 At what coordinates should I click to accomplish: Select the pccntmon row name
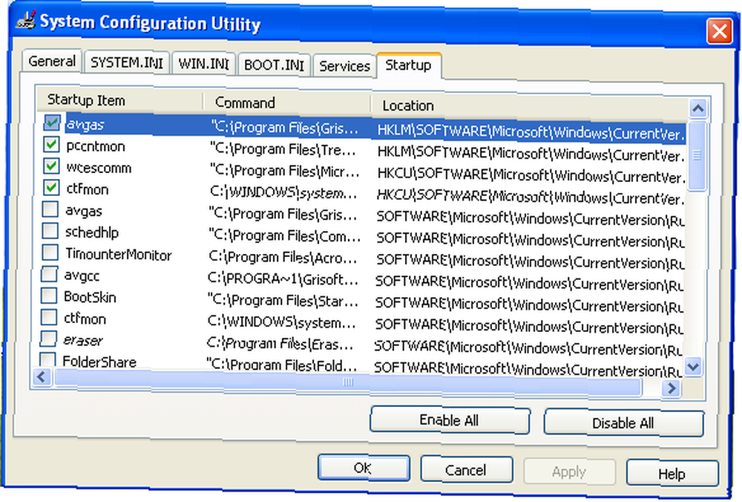tap(96, 146)
